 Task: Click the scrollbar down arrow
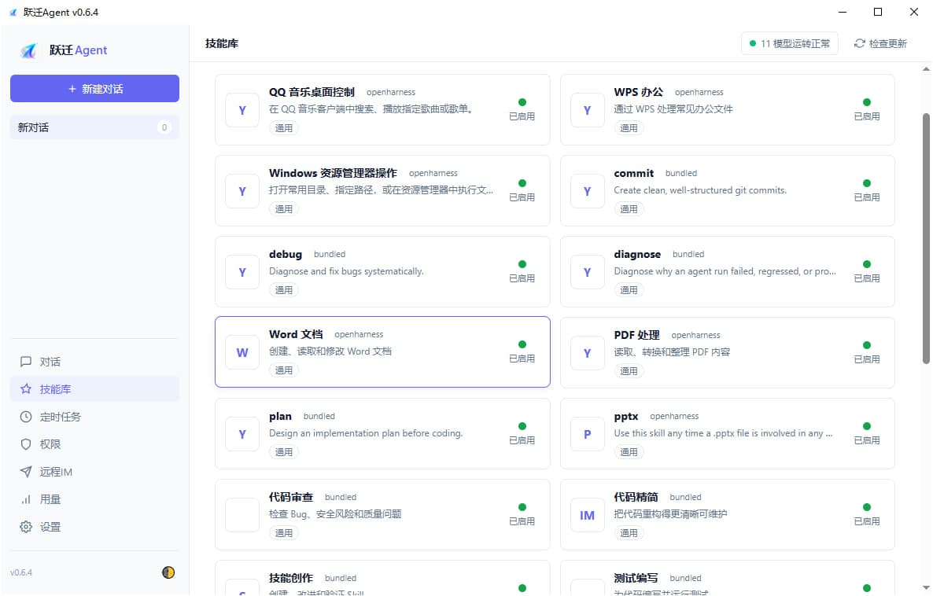pos(926,587)
